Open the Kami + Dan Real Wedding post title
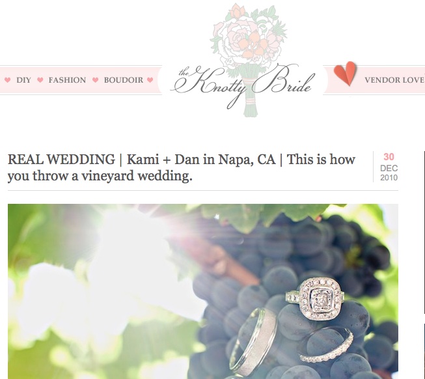The width and height of the screenshot is (425, 379). pos(182,167)
